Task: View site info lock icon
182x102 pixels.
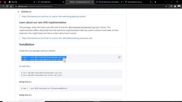Action: tap(16, 7)
